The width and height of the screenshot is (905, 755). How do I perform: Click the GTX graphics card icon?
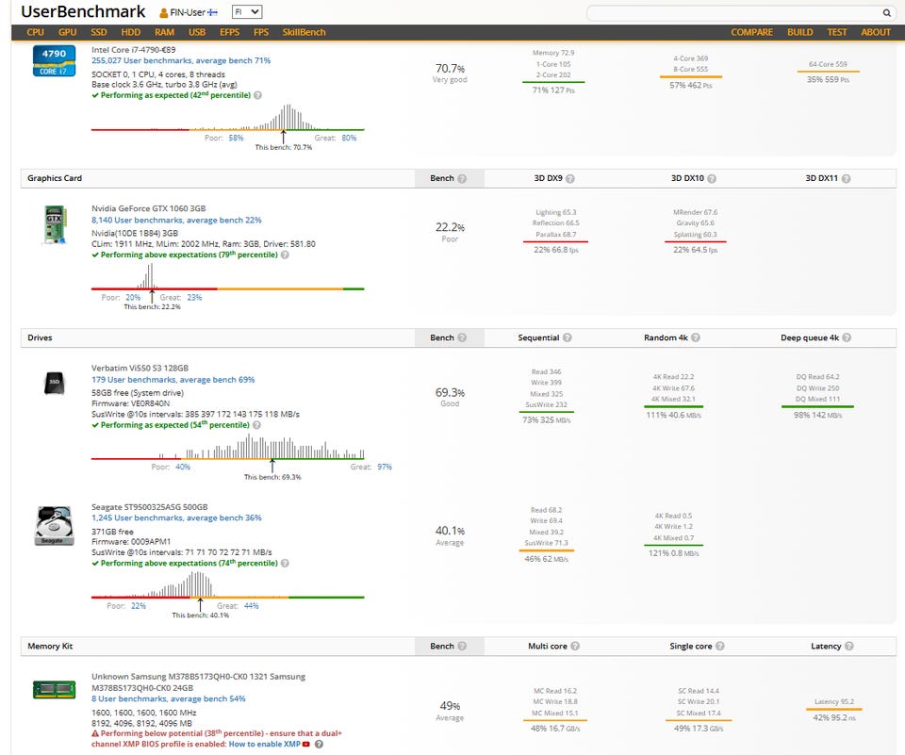click(x=55, y=224)
